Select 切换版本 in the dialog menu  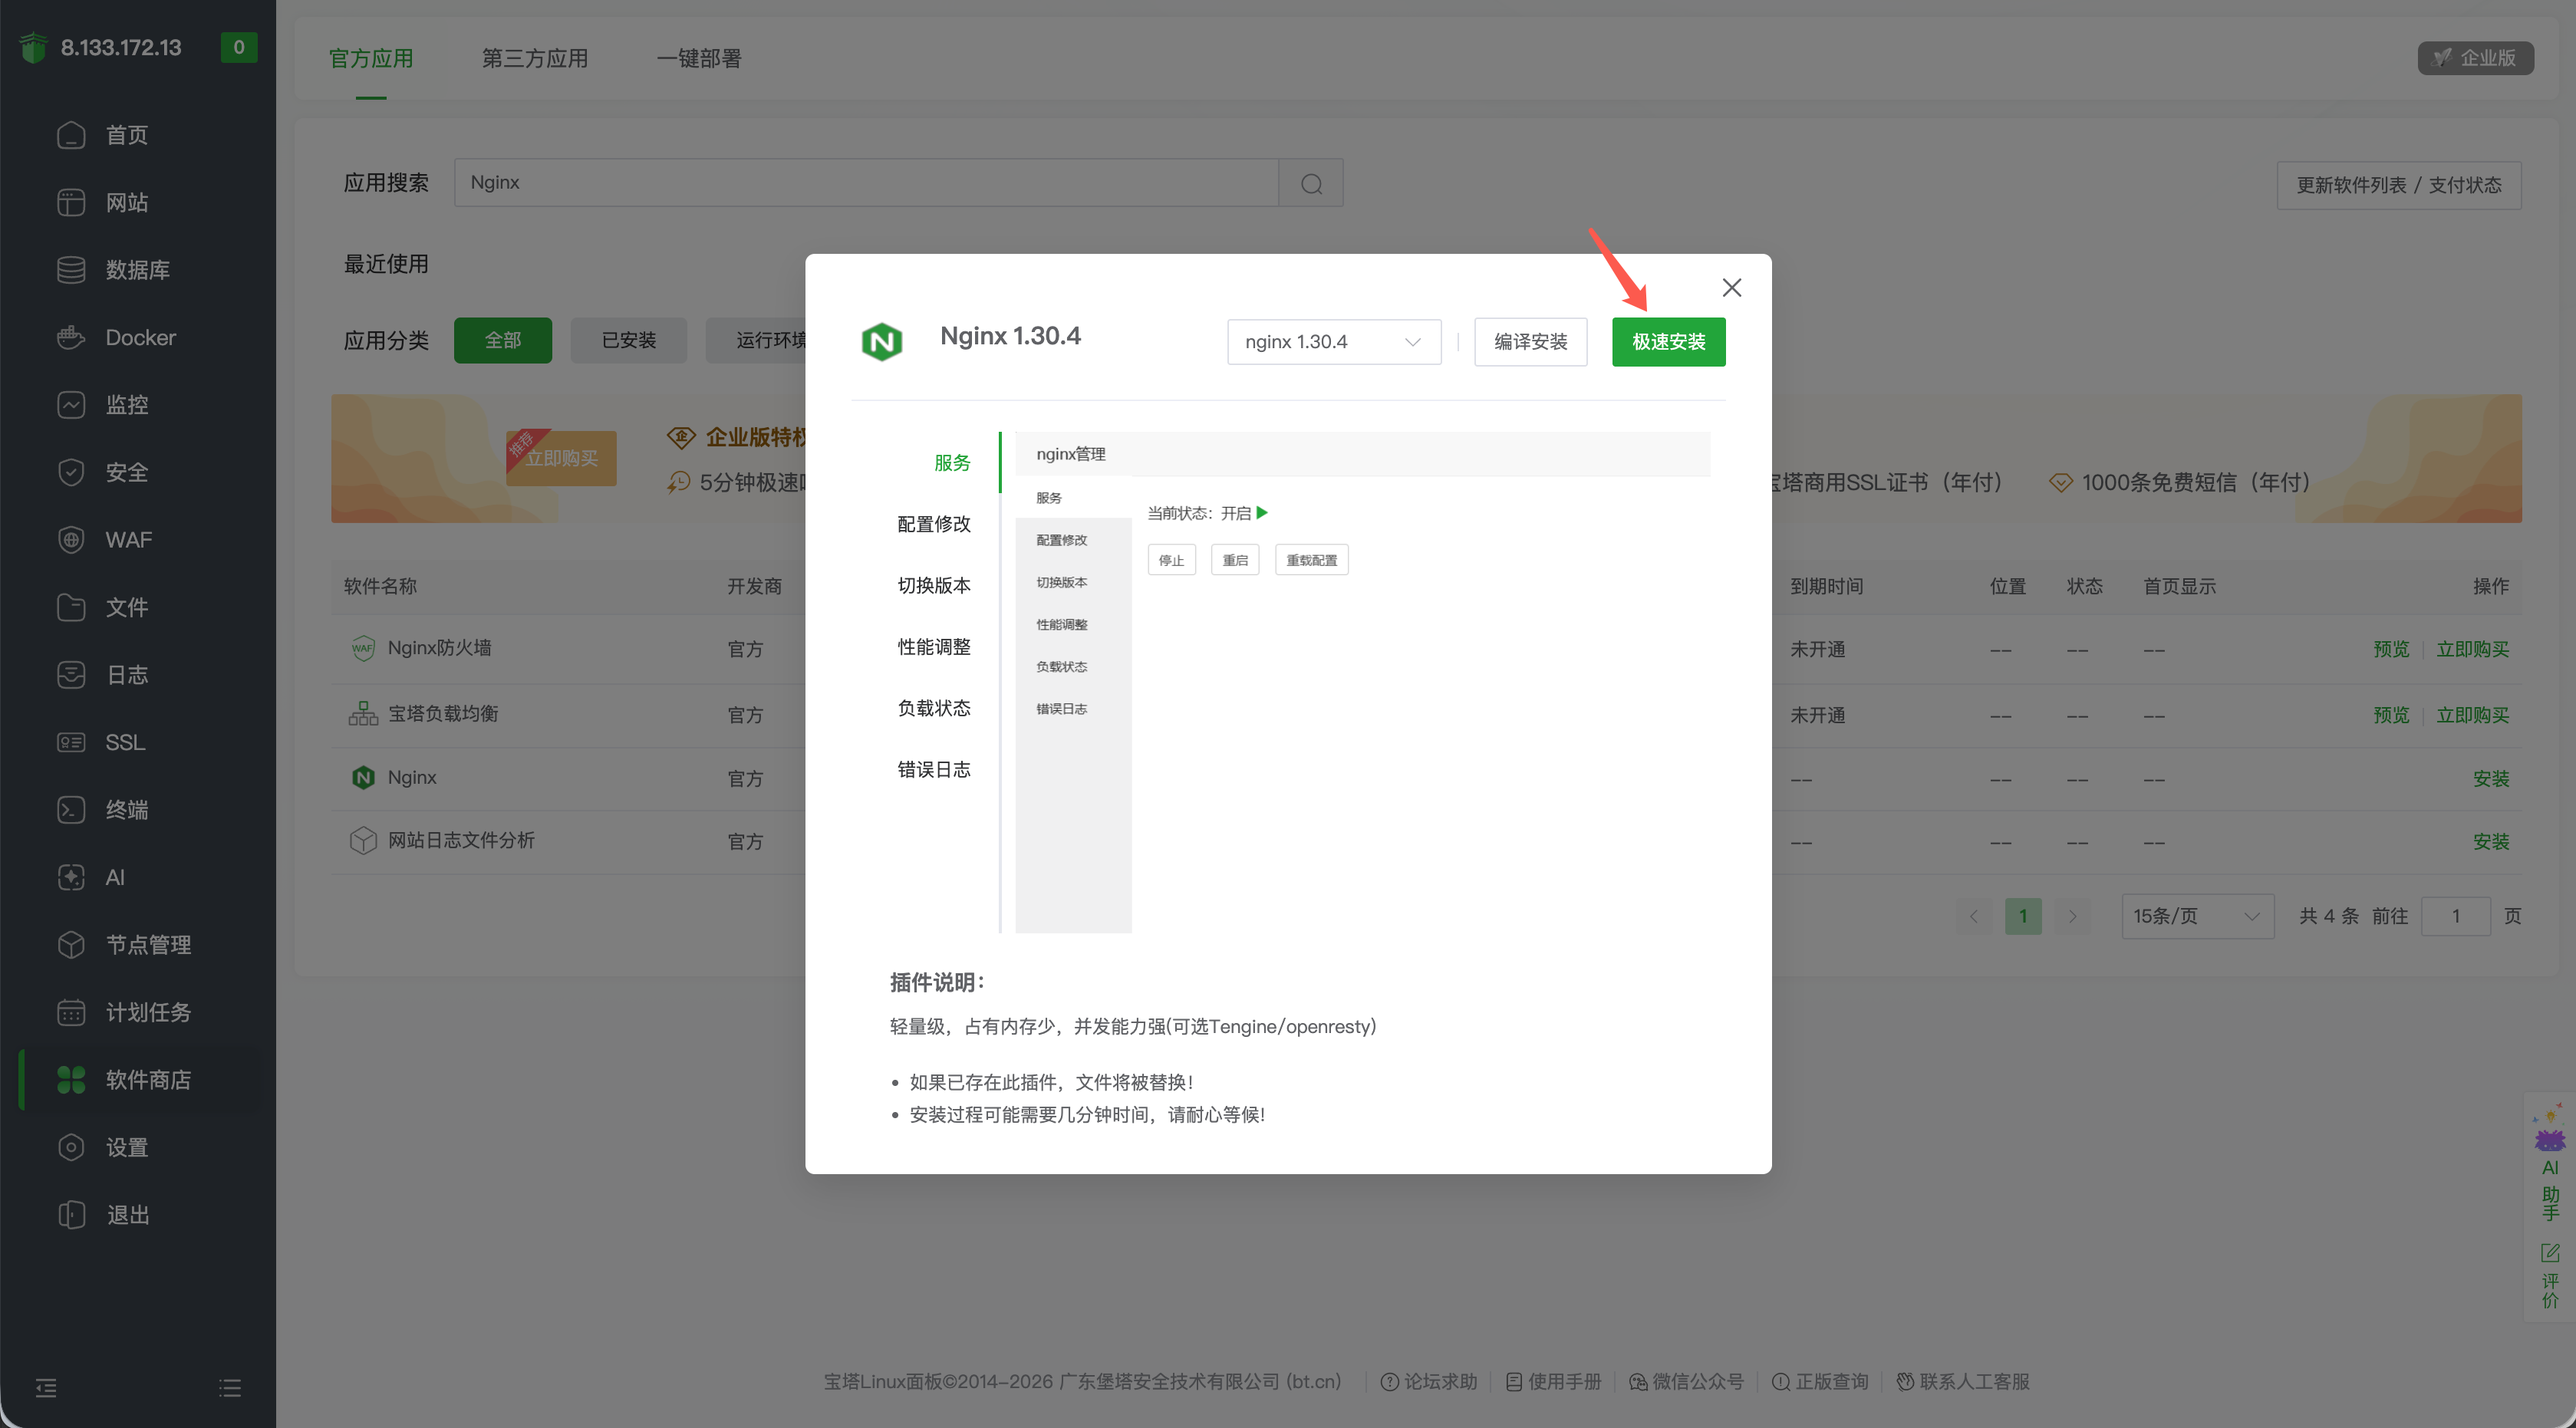point(934,585)
